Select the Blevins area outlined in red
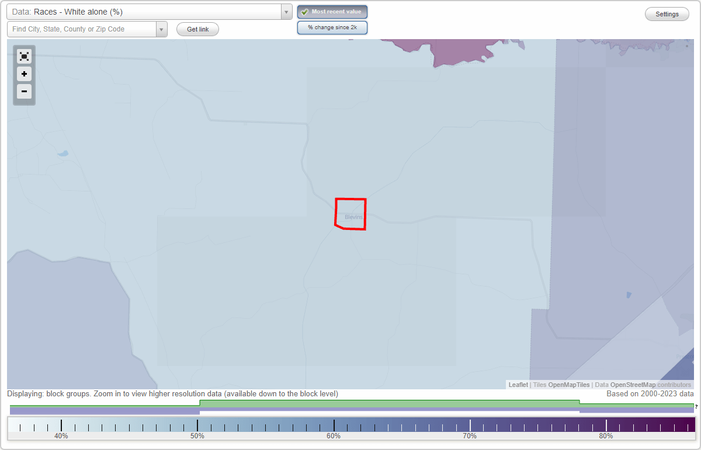The image size is (701, 450). tap(350, 214)
